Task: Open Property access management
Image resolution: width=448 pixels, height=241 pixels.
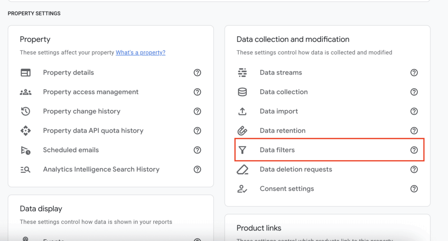Action: pos(91,92)
